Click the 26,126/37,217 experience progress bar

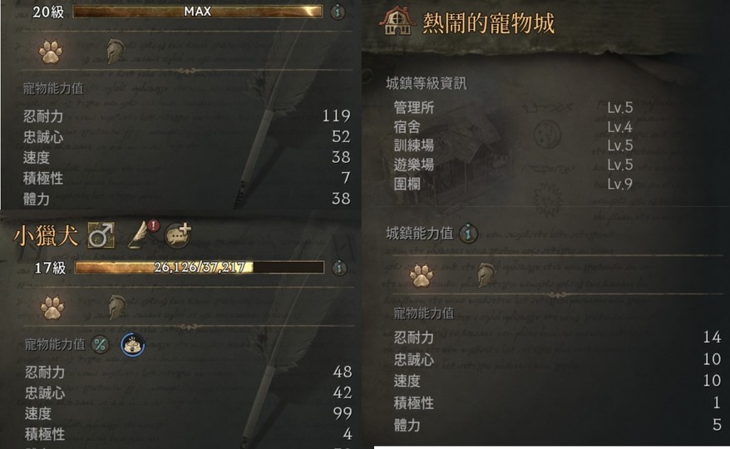[200, 268]
